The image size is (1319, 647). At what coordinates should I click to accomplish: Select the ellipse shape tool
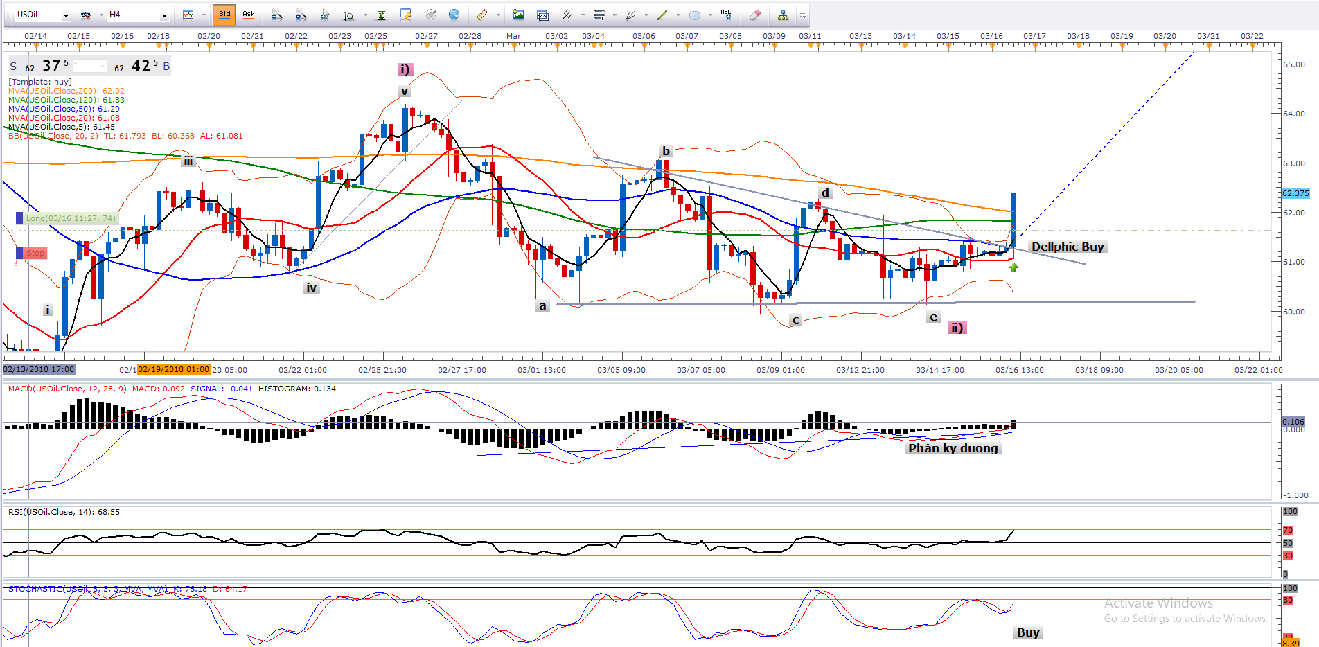point(695,15)
